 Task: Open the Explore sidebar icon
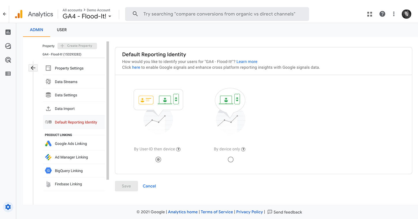tap(8, 46)
